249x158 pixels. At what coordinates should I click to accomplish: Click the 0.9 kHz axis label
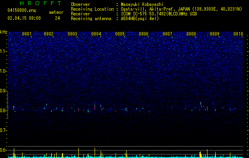(x=3, y=91)
